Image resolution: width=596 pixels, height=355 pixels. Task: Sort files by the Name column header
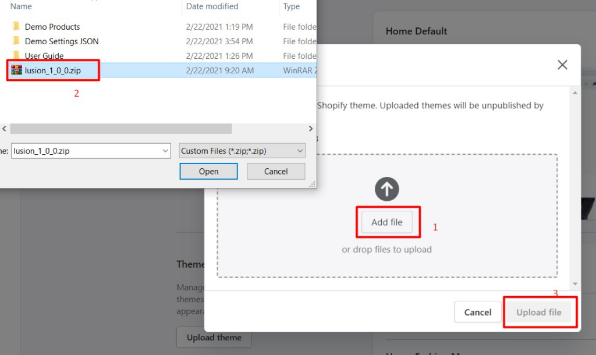[21, 6]
